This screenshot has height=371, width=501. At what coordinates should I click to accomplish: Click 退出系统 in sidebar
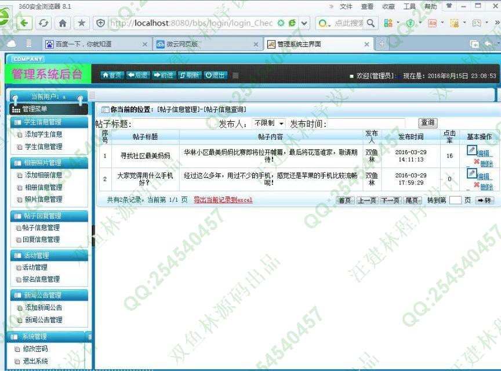(x=35, y=361)
